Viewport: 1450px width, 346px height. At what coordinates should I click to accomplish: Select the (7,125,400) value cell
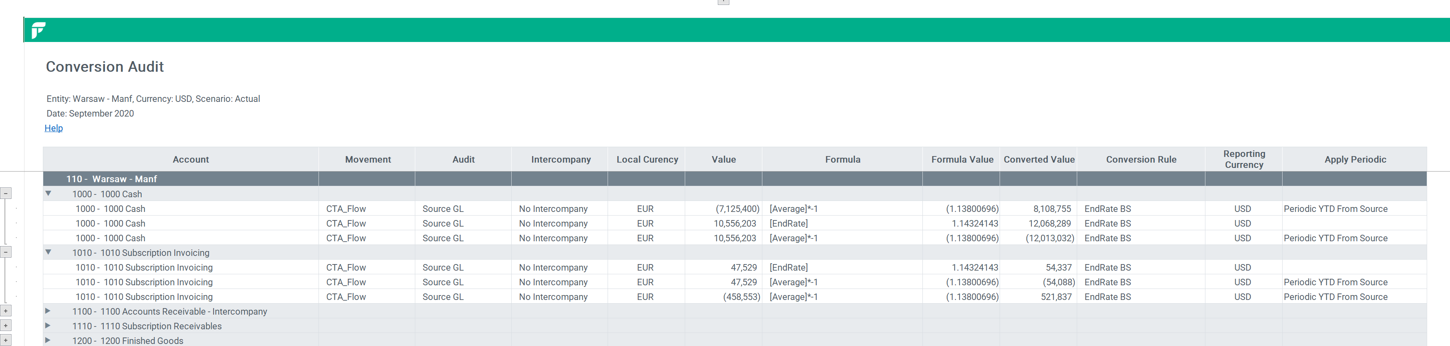pyautogui.click(x=723, y=208)
